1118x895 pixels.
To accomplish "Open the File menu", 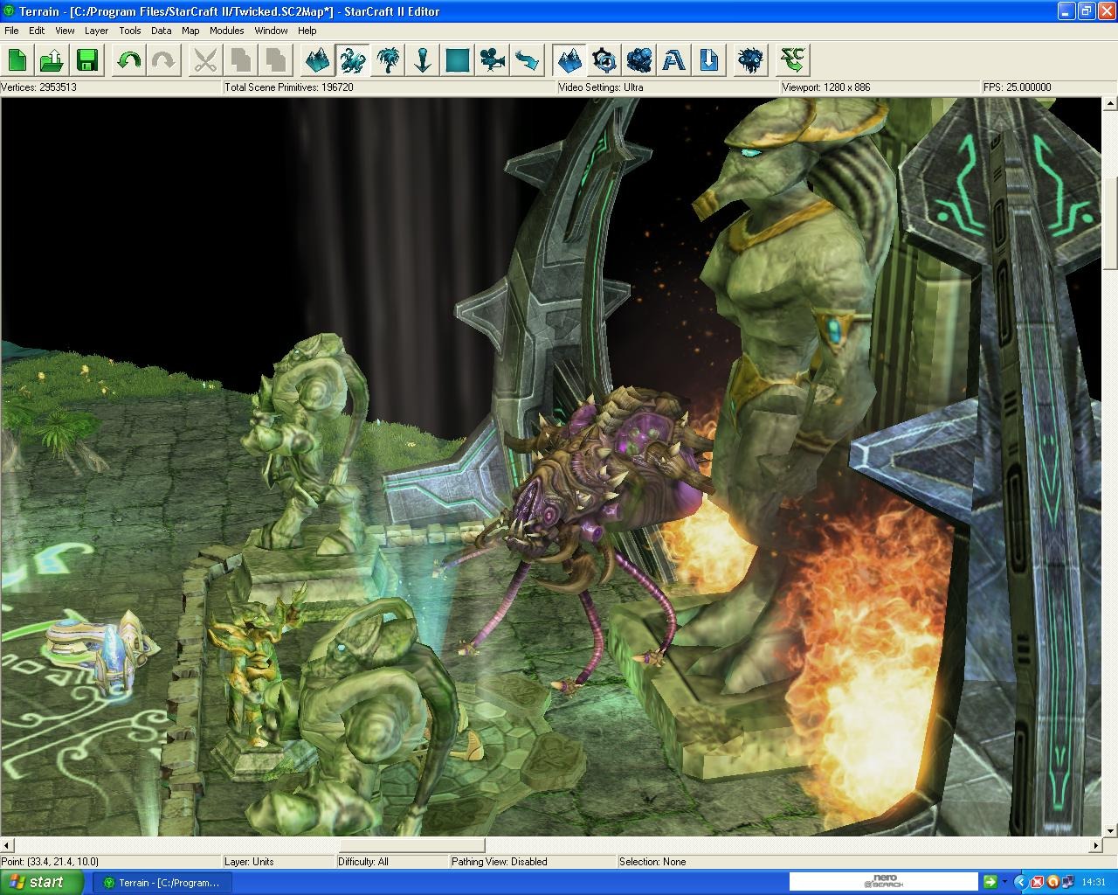I will point(11,30).
